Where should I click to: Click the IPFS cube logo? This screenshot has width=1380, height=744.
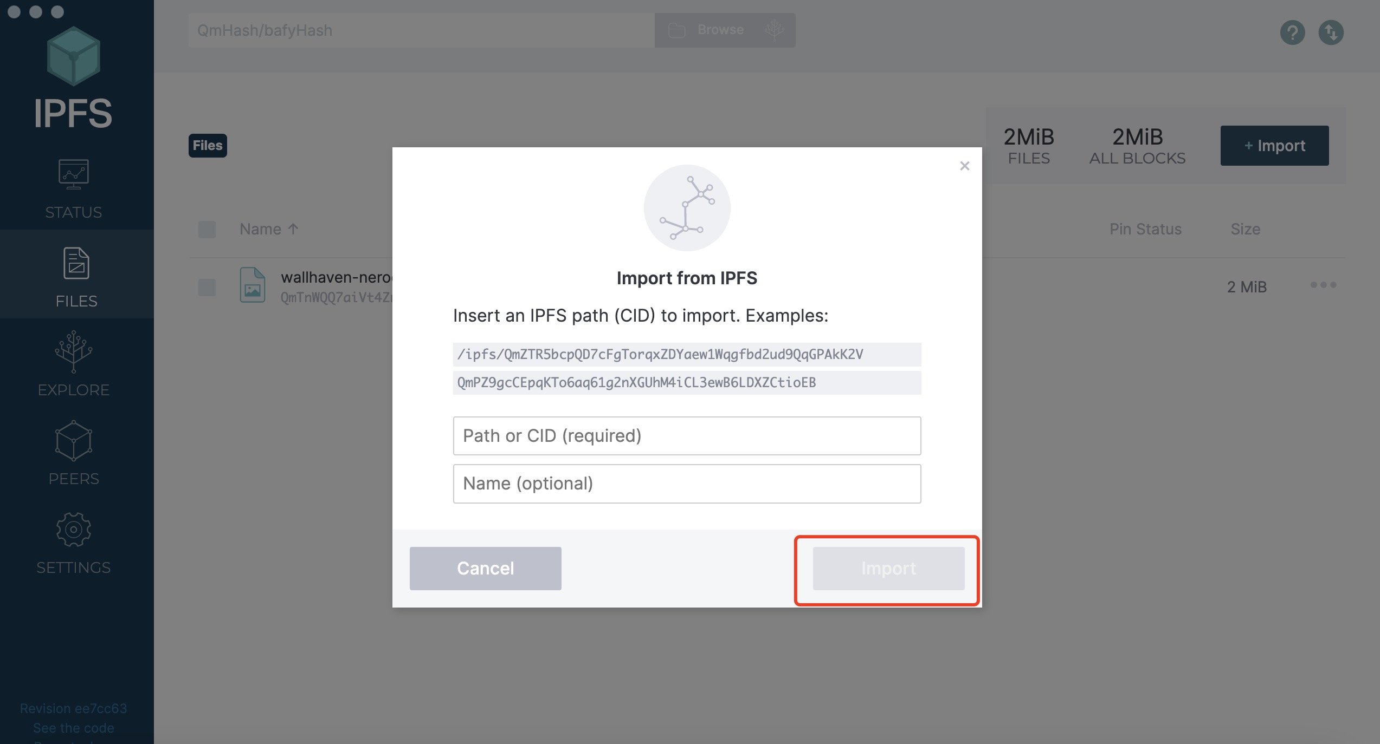[x=74, y=56]
